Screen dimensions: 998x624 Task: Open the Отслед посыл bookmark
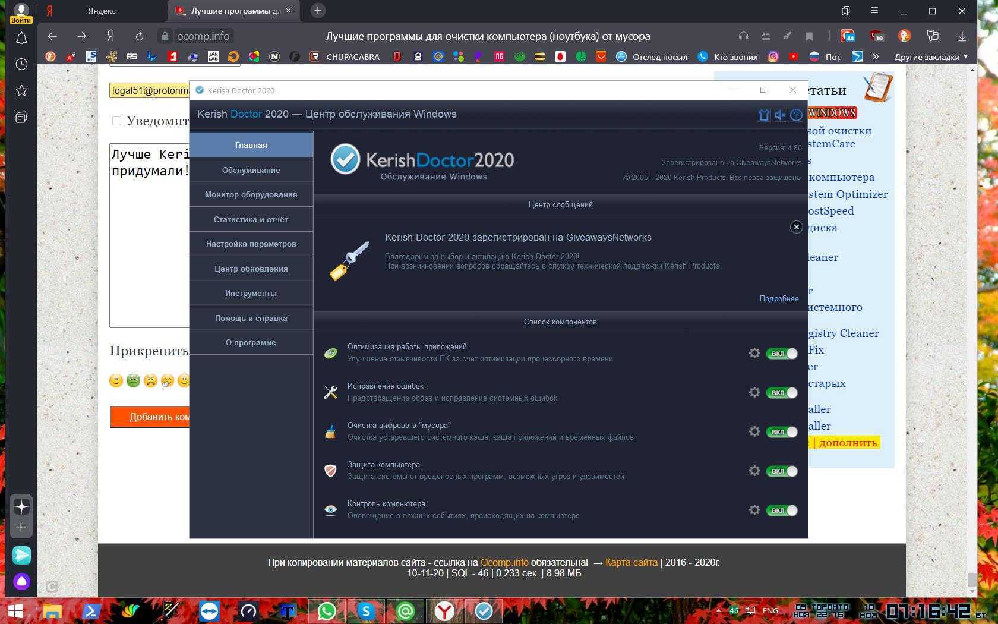[652, 57]
